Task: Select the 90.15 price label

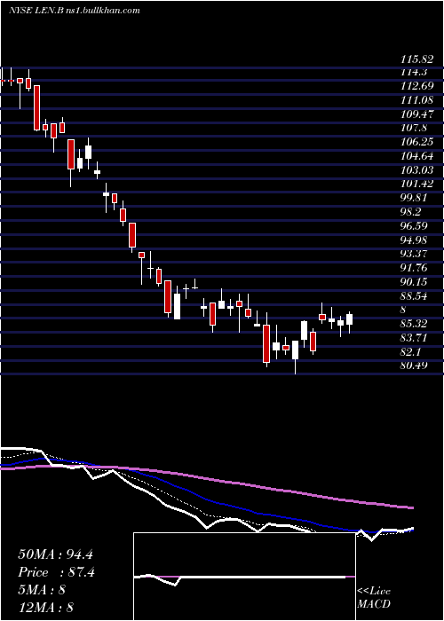Action: (414, 282)
